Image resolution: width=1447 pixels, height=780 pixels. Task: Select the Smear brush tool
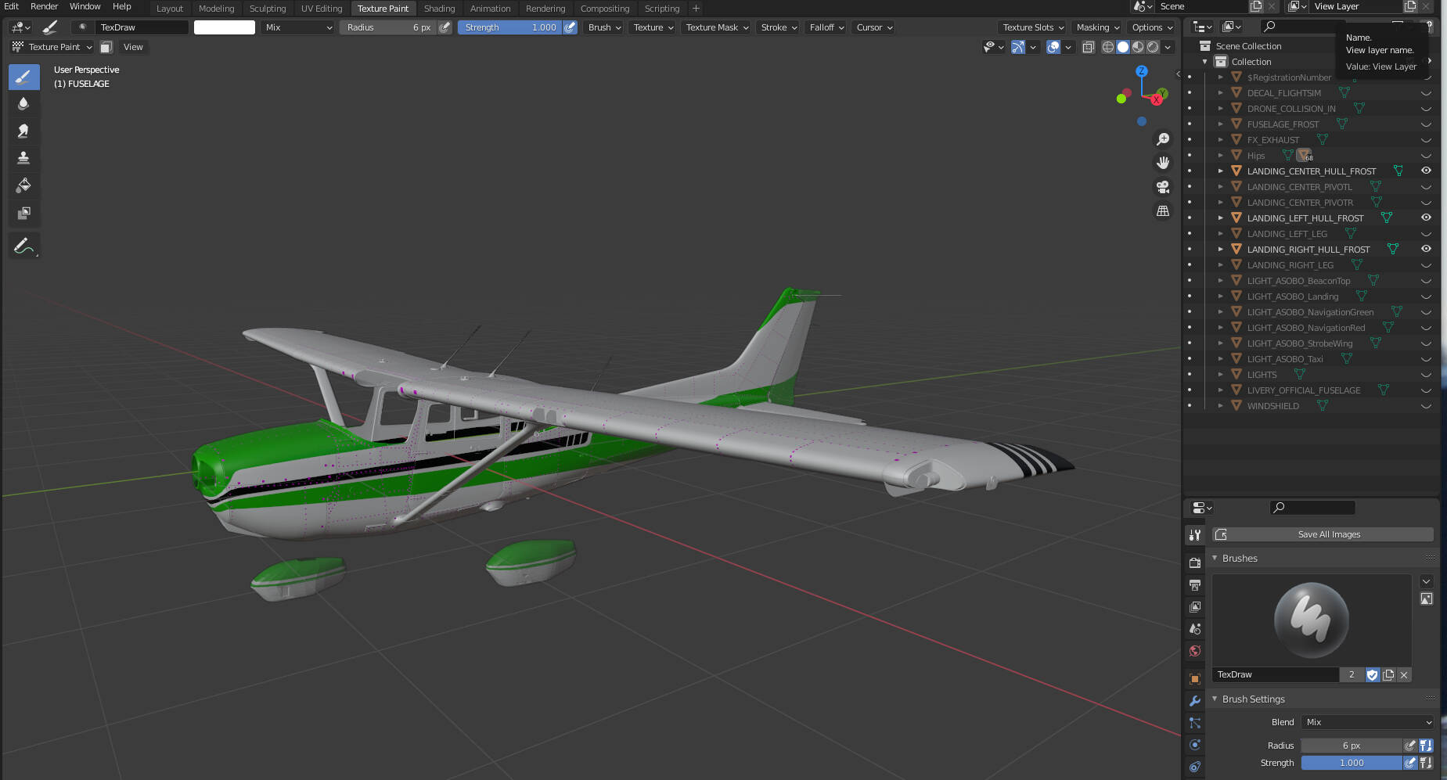23,131
